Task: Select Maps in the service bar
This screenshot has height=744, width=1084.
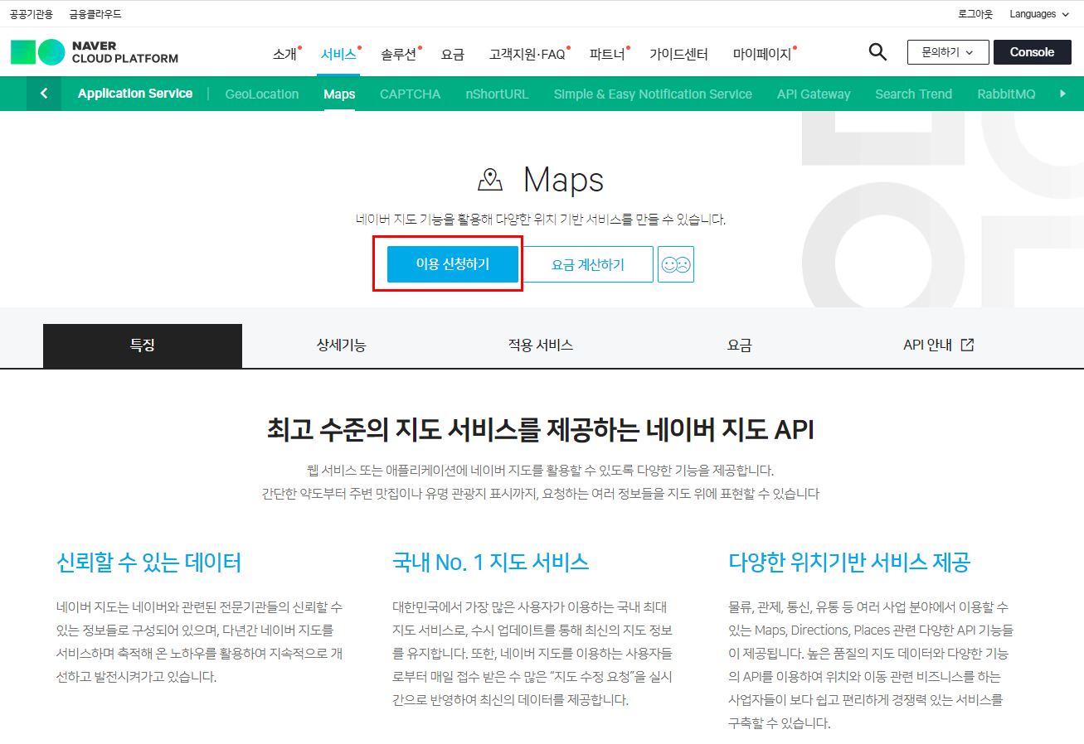Action: pyautogui.click(x=339, y=94)
